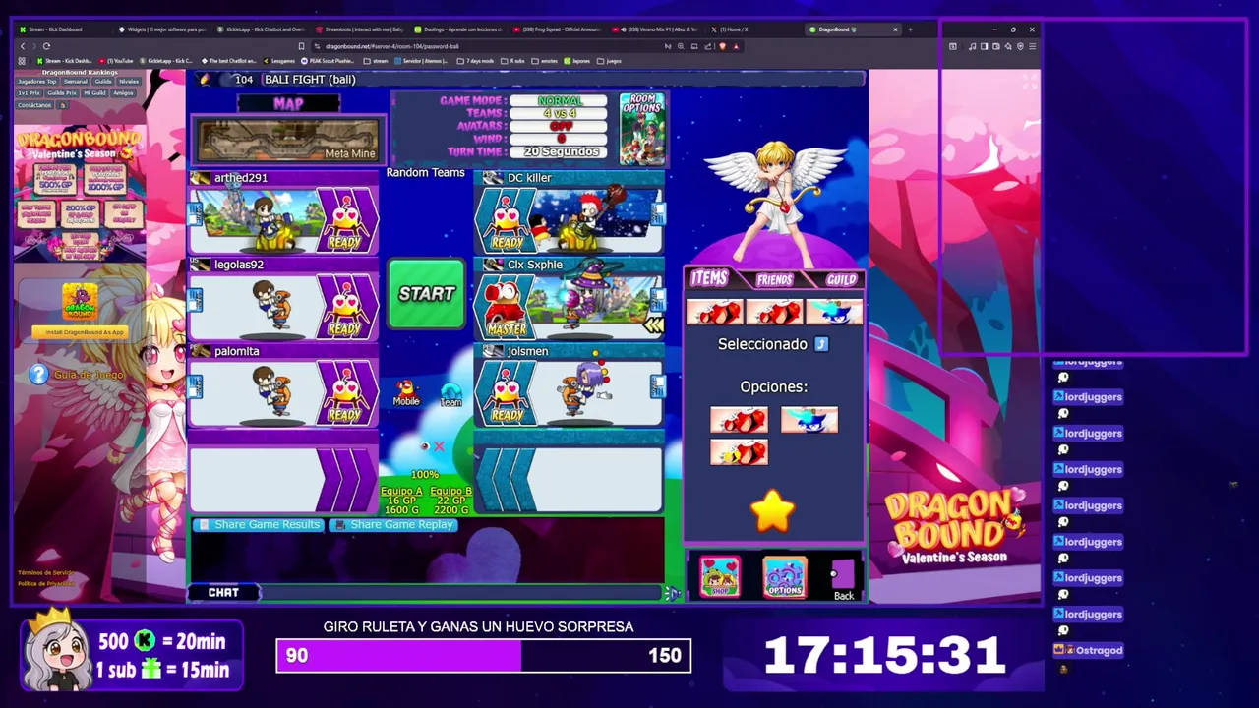Switch to Streamloots browser tab
Screen dimensions: 1259x708
359,29
